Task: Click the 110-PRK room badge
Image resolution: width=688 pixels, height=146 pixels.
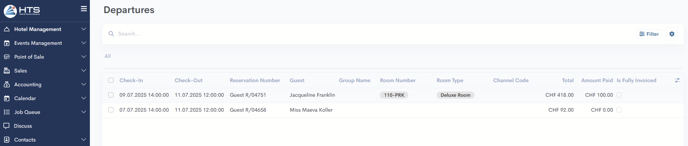Action: coord(394,95)
